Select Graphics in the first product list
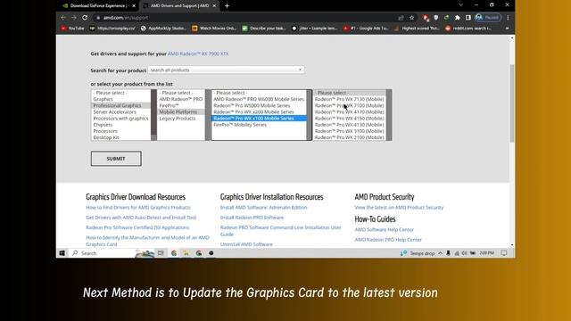 point(103,99)
